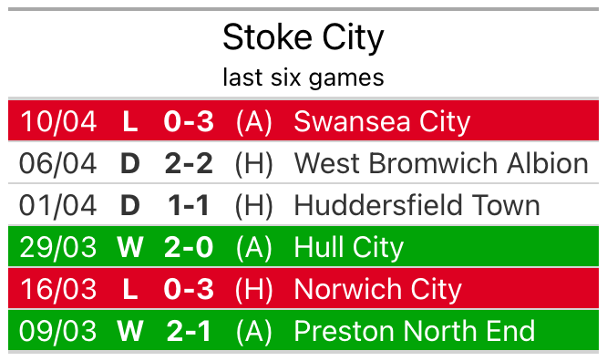607x361 pixels.
Task: Open the Preston North End fixture
Action: pyautogui.click(x=303, y=330)
